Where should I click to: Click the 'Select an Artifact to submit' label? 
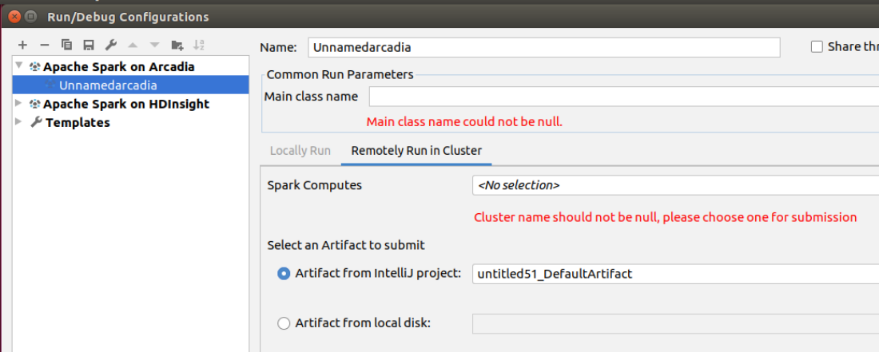click(346, 245)
